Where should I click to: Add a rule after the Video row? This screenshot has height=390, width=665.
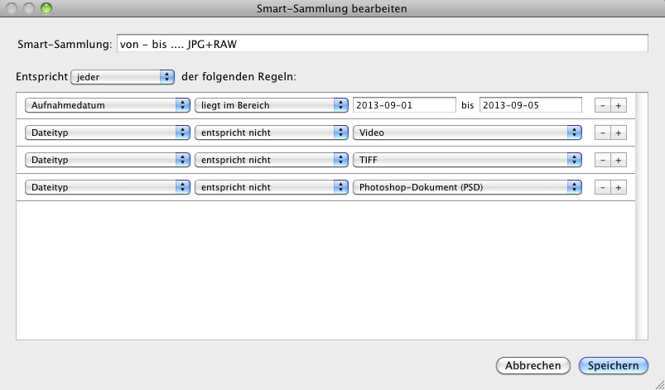(619, 132)
